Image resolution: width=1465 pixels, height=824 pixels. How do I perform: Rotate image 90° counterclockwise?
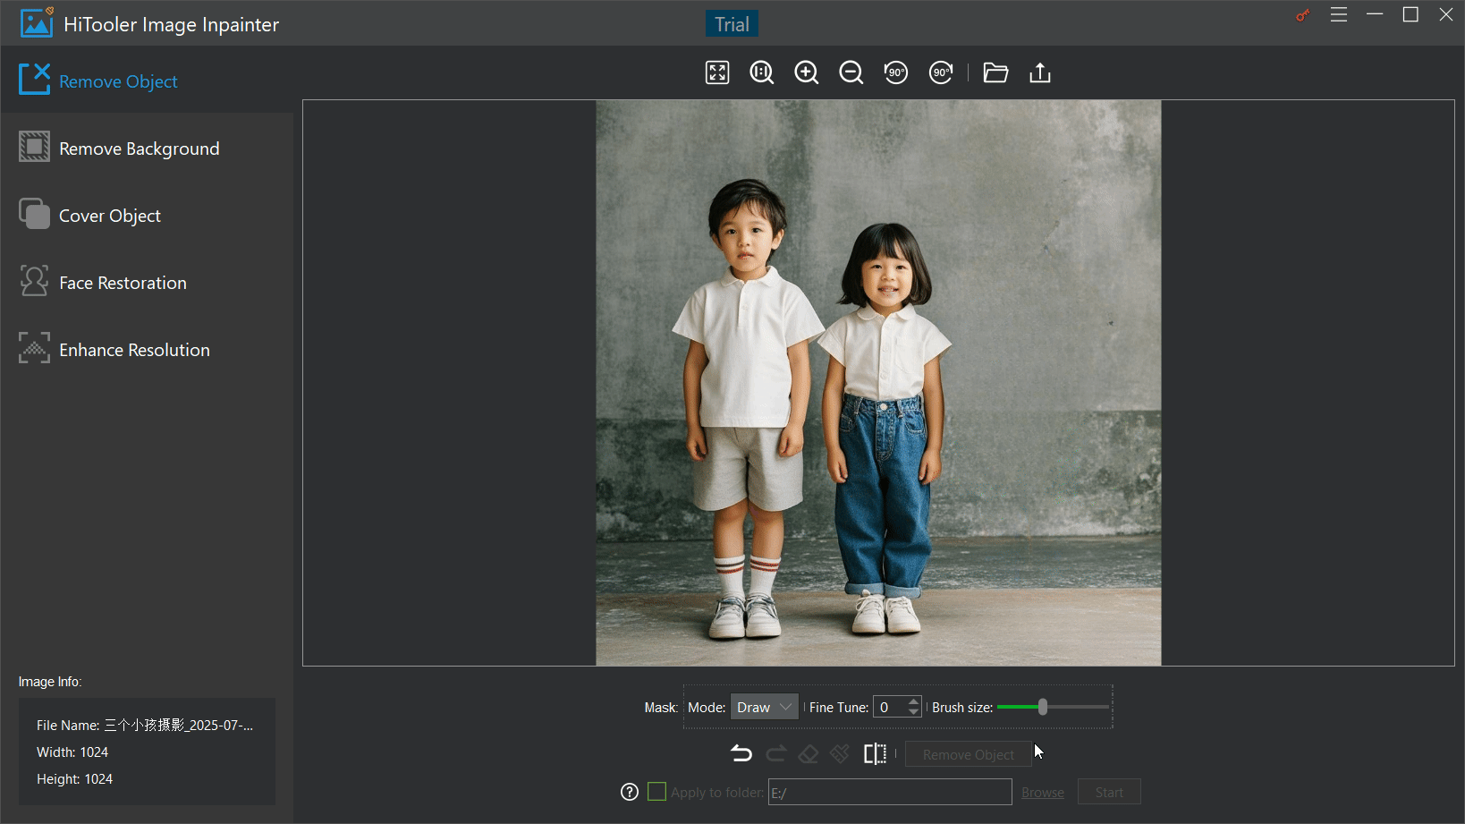click(896, 72)
